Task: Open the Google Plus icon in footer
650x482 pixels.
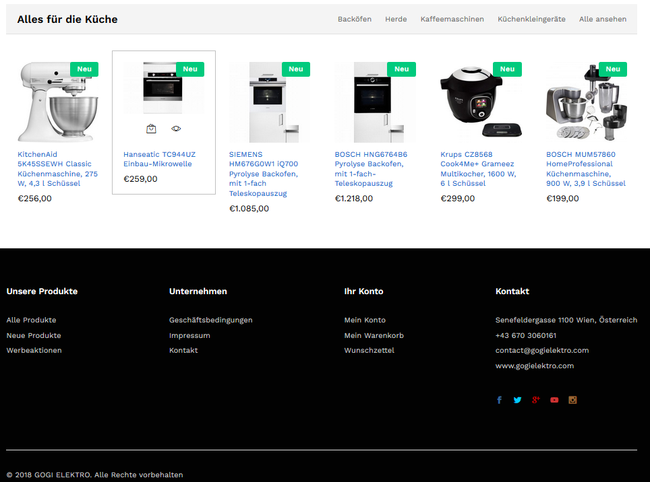Action: (x=536, y=400)
